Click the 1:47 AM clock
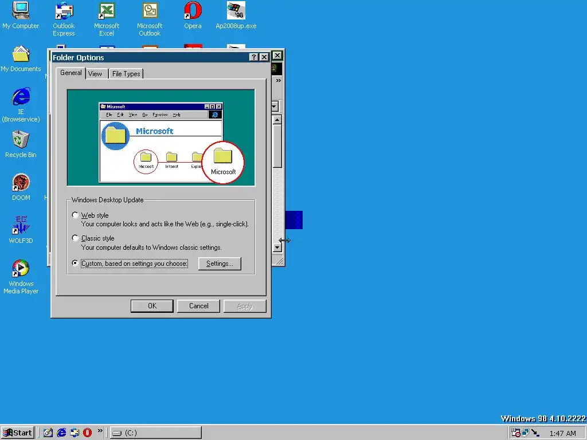Viewport: 587px width, 440px height. pyautogui.click(x=563, y=433)
